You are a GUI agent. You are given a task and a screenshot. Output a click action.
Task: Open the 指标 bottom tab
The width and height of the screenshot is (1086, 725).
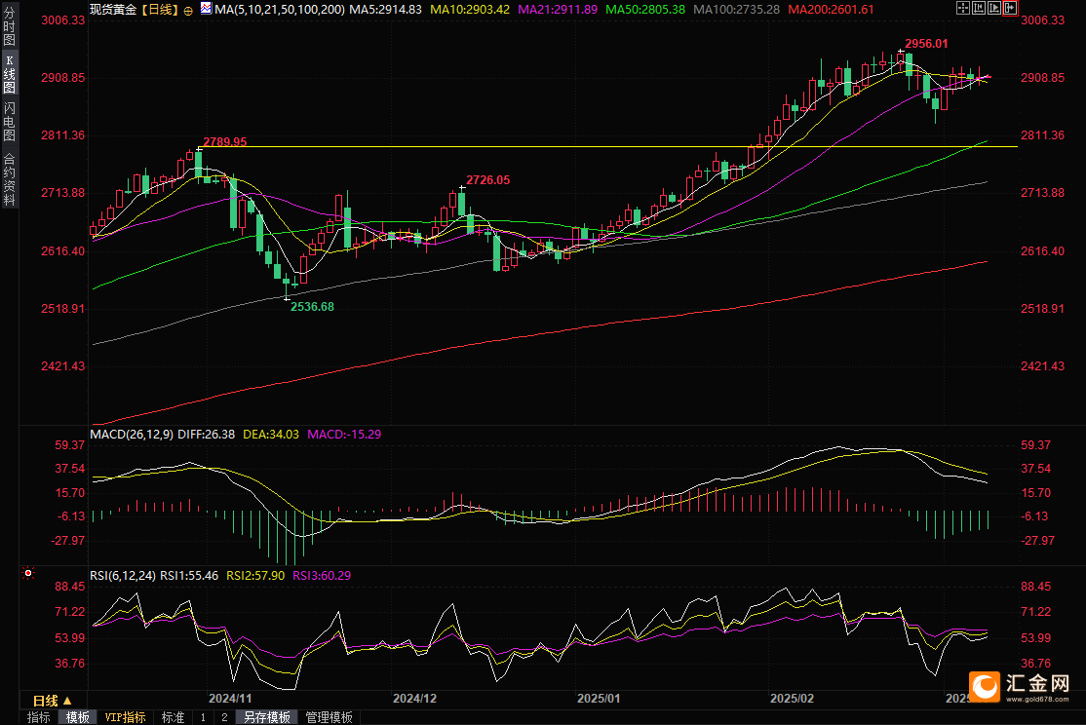pos(39,717)
